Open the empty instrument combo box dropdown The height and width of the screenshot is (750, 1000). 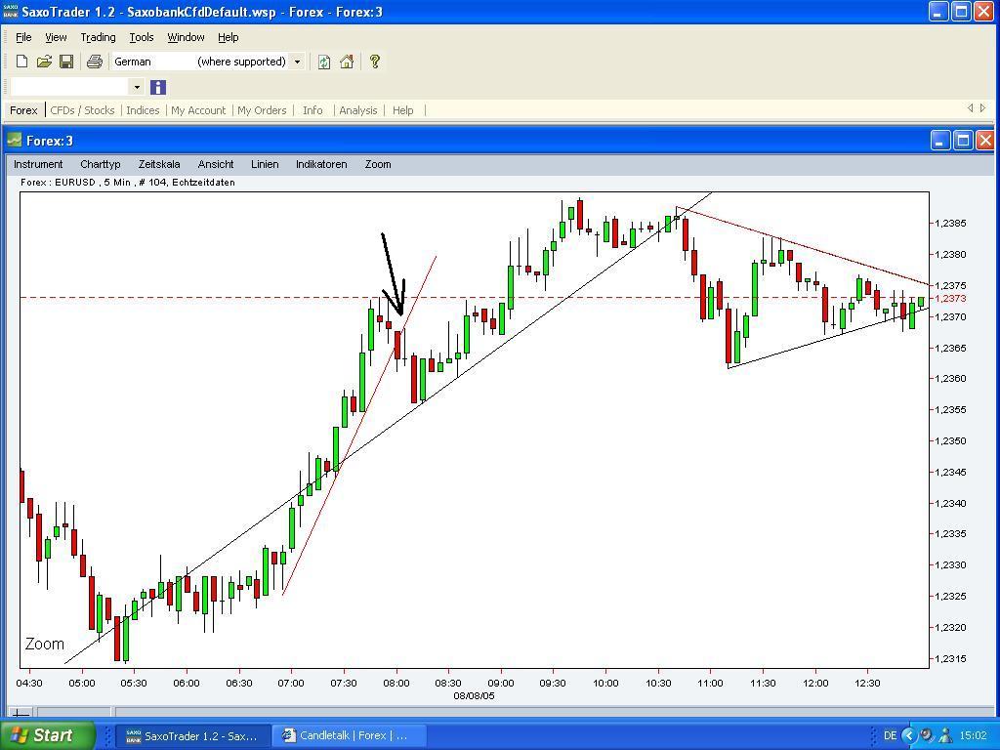137,87
